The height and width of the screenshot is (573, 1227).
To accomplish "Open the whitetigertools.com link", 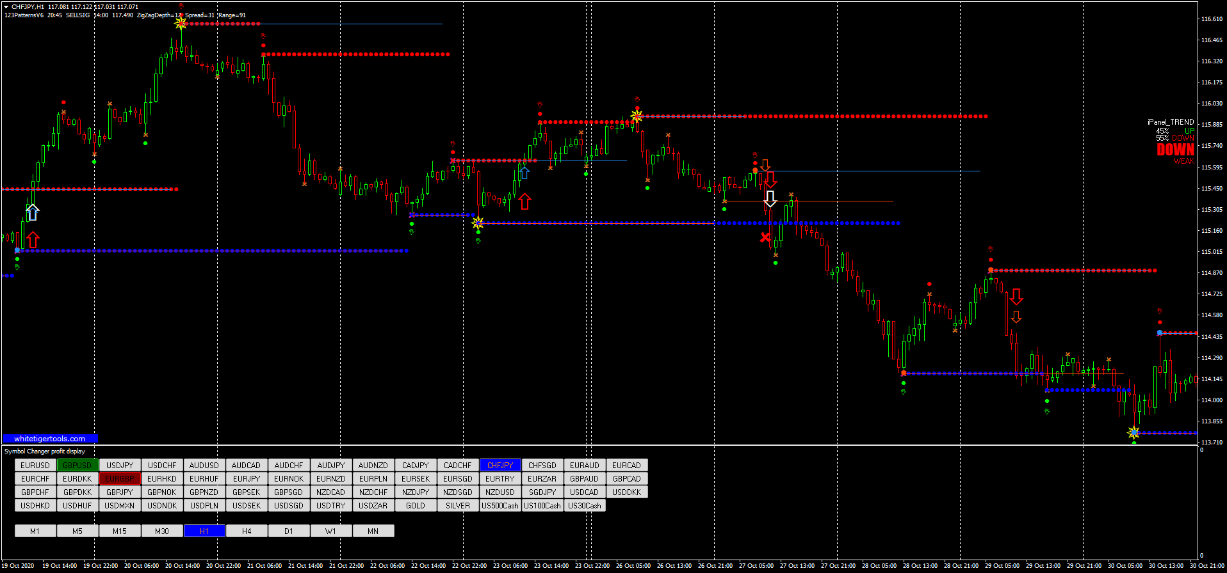I will (50, 439).
